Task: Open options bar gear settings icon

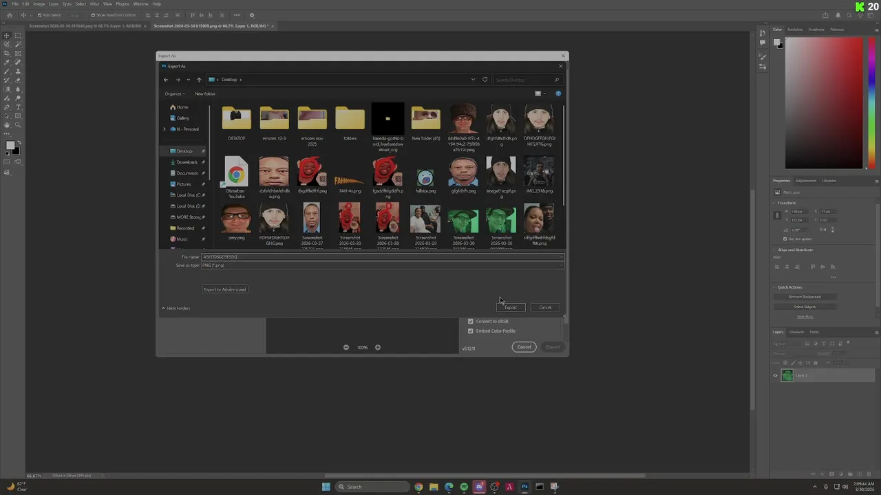Action: point(251,15)
